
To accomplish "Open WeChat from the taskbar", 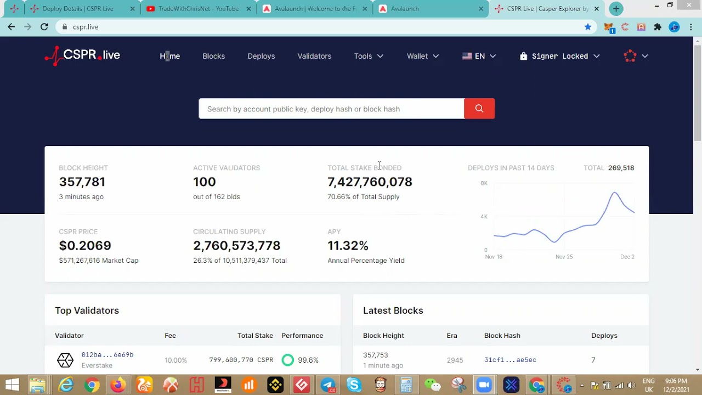I will [432, 385].
